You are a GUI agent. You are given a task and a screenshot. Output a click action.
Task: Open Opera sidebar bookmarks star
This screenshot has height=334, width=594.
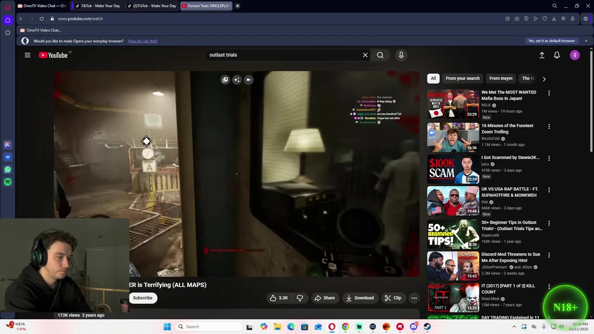7,32
